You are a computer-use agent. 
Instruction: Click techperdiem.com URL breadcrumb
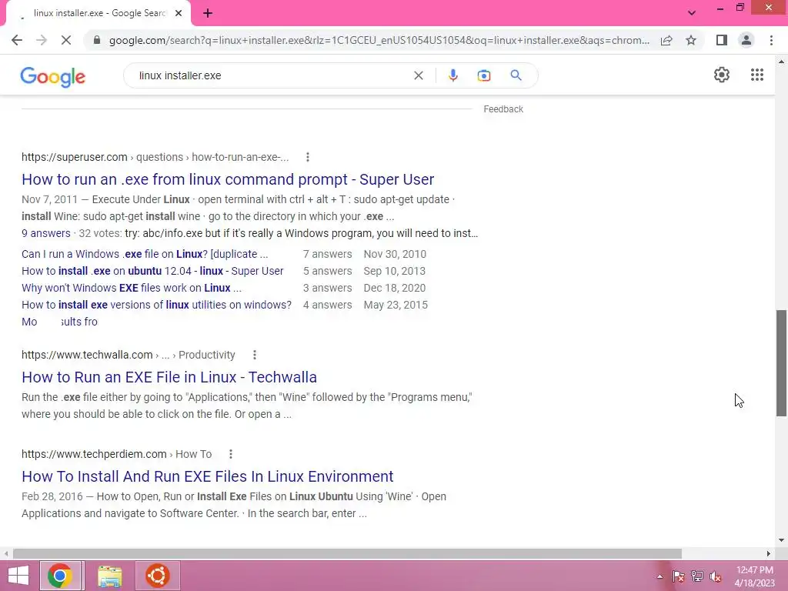117,454
